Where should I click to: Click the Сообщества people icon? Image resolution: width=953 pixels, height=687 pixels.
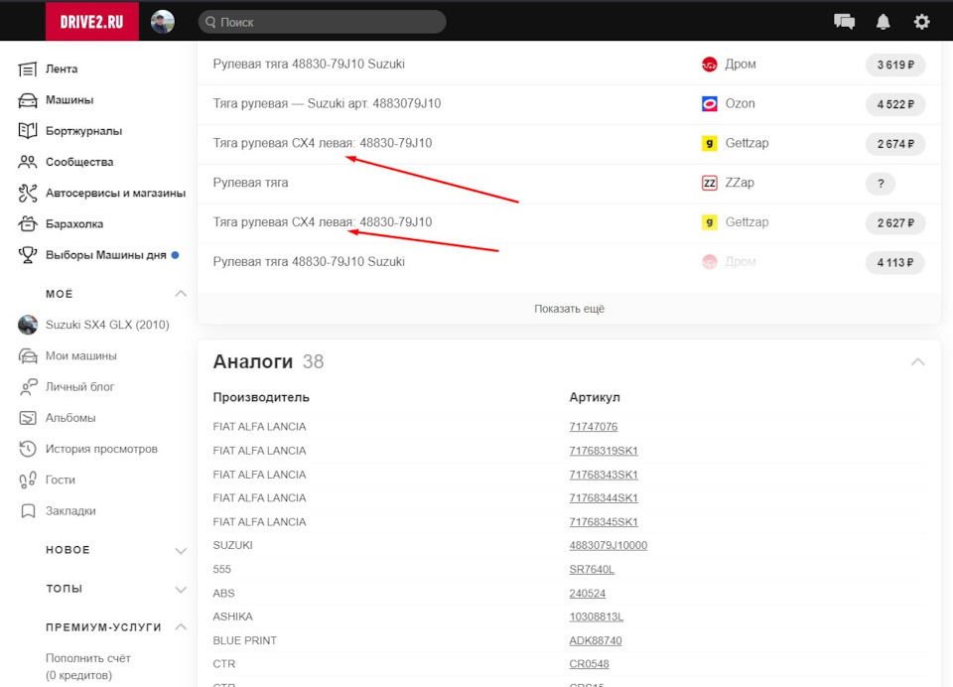tap(28, 162)
